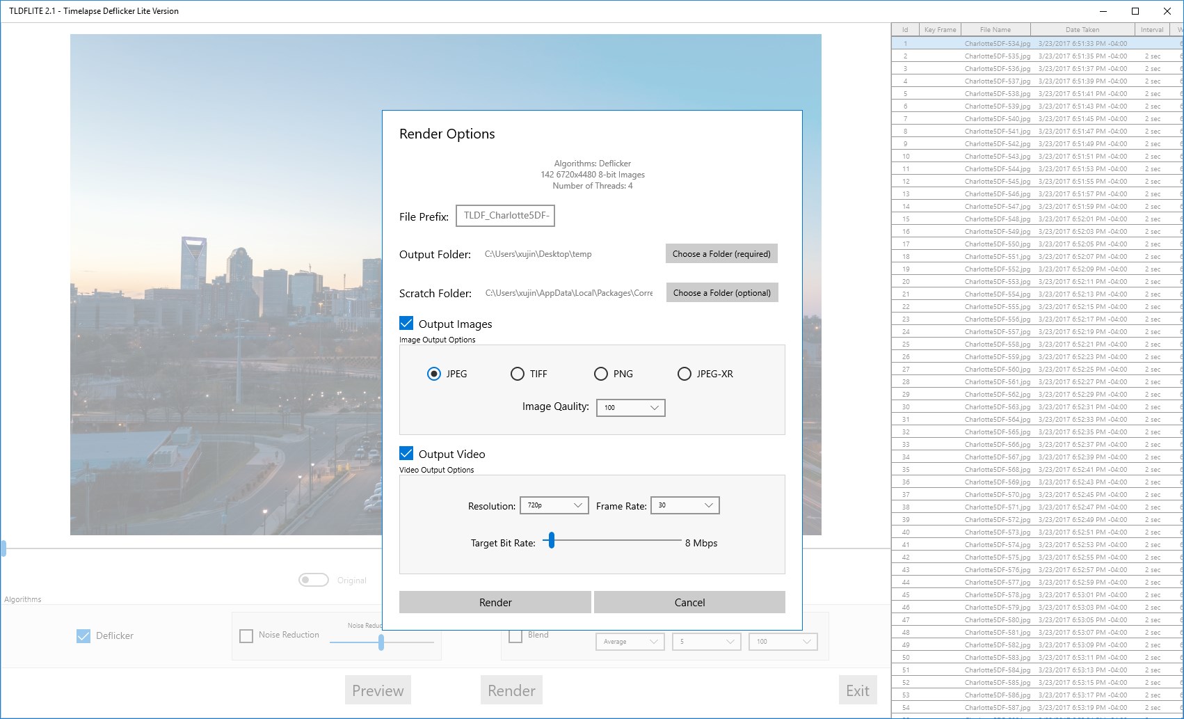Enable the Blend checkbox
This screenshot has height=719, width=1184.
[515, 635]
